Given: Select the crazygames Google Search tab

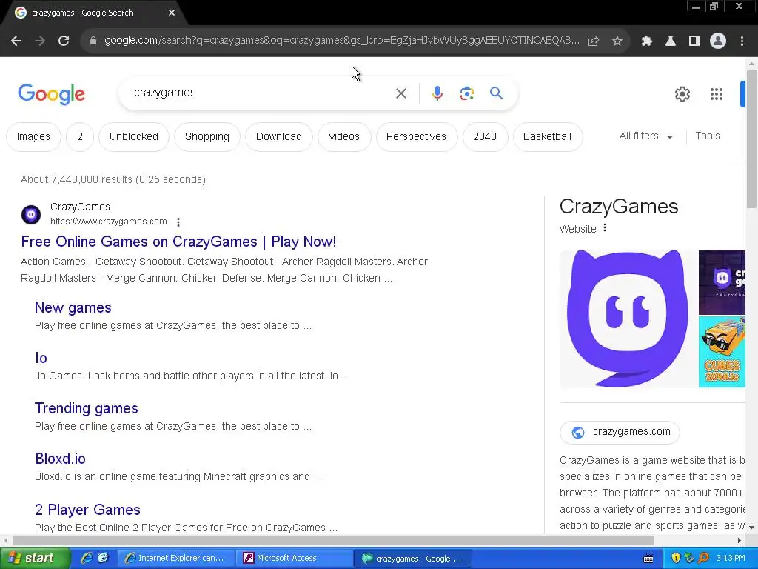Looking at the screenshot, I should point(92,13).
